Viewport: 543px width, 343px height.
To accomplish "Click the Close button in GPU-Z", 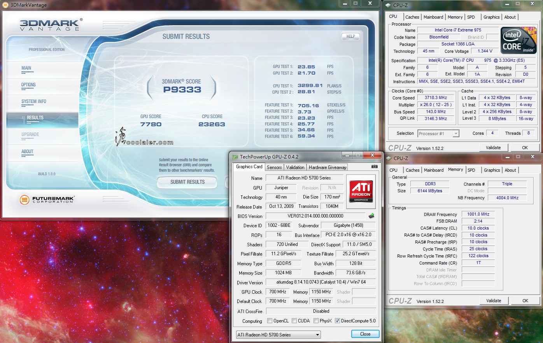I will coord(365,334).
